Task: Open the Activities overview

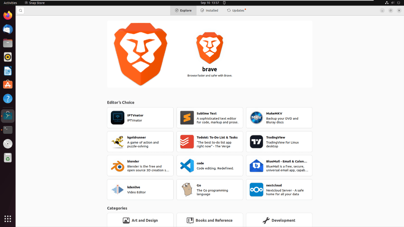Action: click(x=10, y=3)
